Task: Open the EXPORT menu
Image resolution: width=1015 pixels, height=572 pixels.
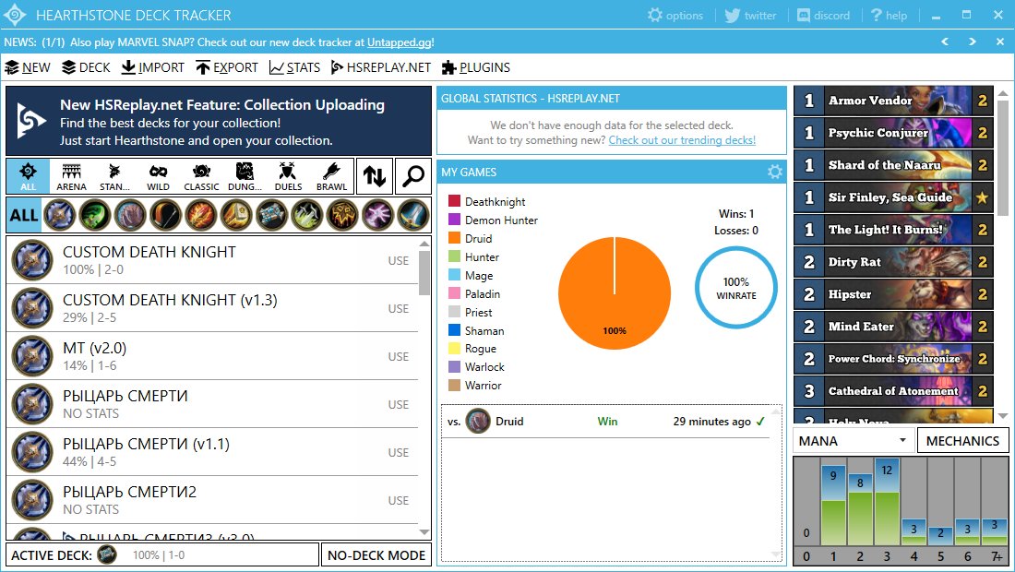Action: tap(227, 67)
